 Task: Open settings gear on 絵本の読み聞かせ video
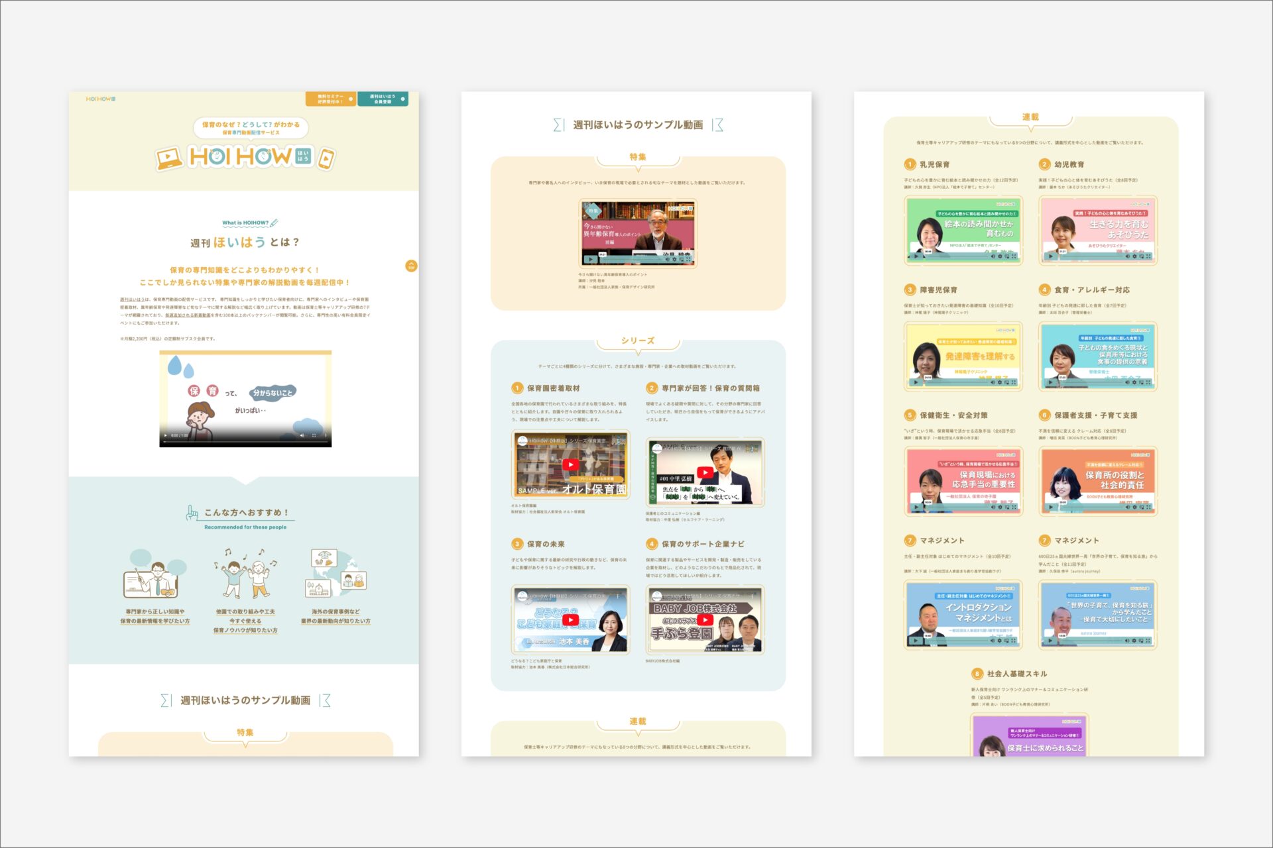click(1000, 256)
